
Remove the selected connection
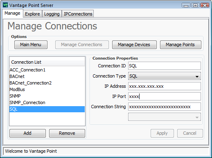(67, 133)
